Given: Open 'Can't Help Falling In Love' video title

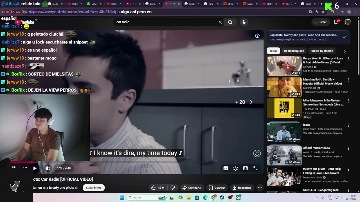Looking at the screenshot, I should click(322, 171).
